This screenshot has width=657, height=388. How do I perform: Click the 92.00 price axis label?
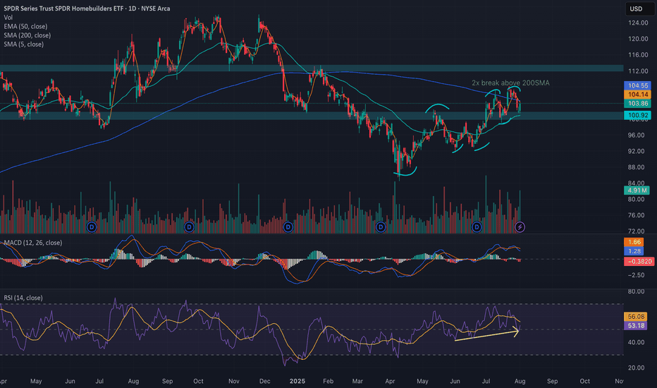636,151
